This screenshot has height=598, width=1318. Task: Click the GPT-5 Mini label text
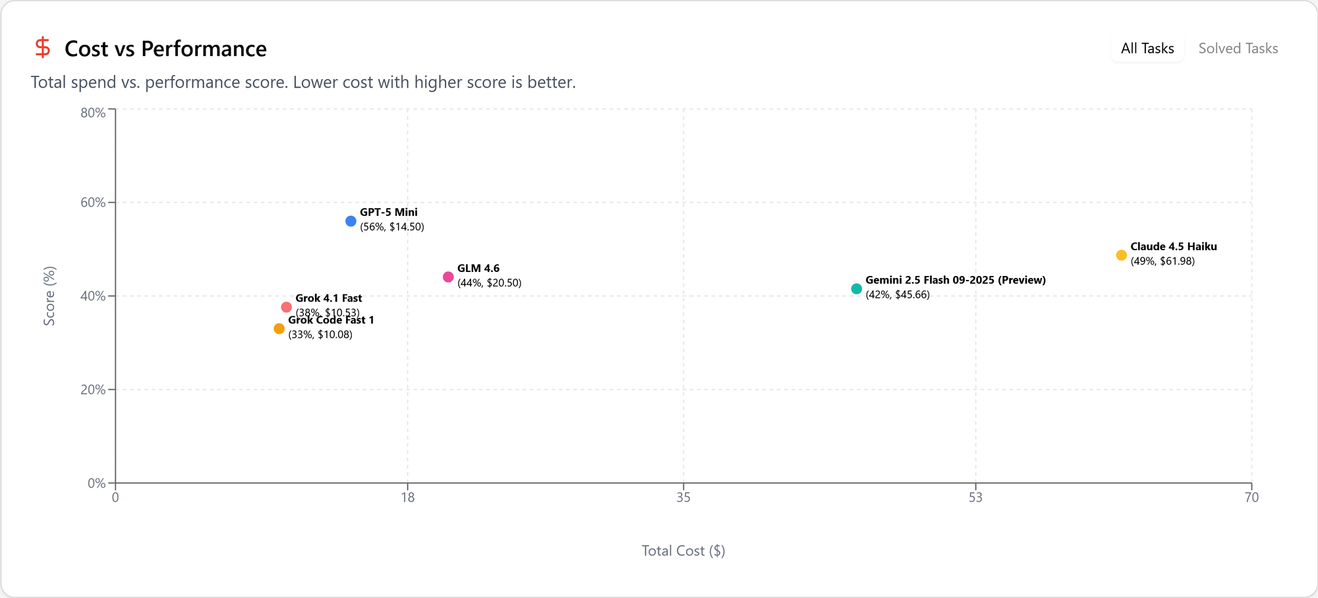coord(388,212)
